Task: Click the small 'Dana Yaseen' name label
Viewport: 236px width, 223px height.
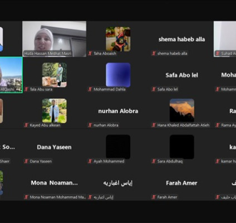Action: [41, 161]
